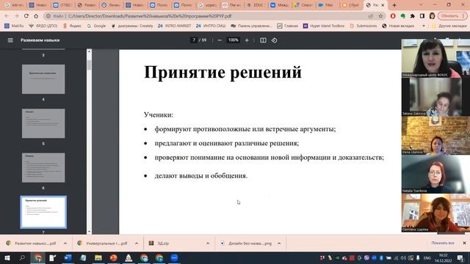Open File Explorer from the taskbar
470x264 pixels.
98,258
